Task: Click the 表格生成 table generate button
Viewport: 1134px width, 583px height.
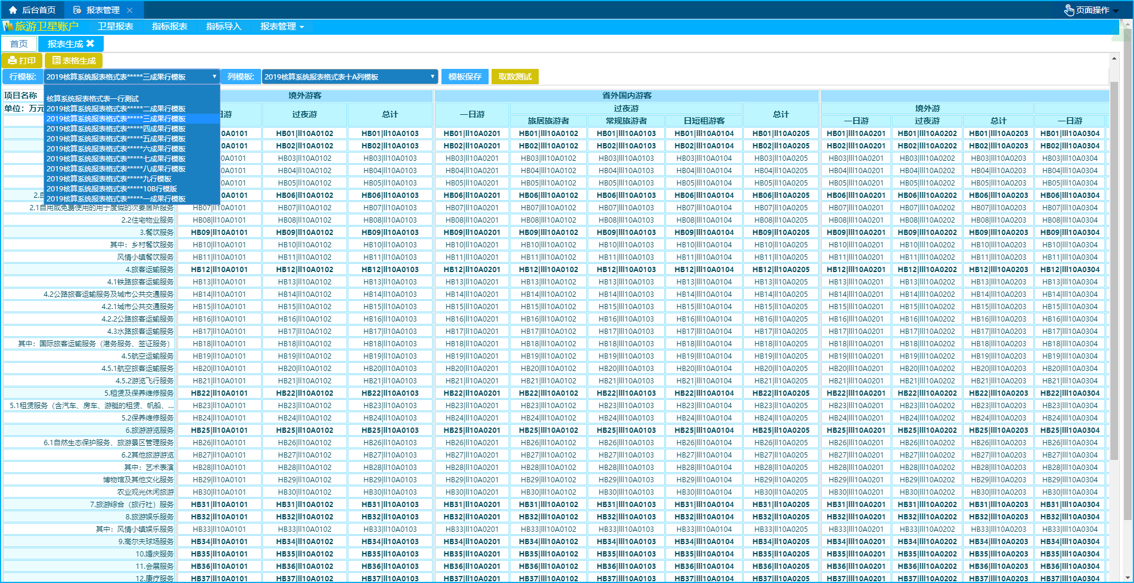Action: tap(74, 61)
